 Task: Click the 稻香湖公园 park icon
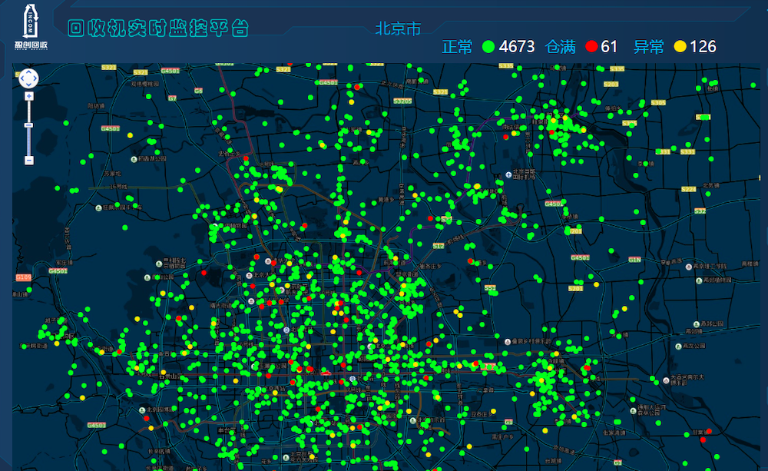[134, 159]
